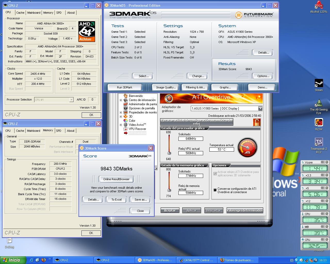Select VPU Recover in the Catalyst tree
The image size is (330, 264).
coord(137,129)
